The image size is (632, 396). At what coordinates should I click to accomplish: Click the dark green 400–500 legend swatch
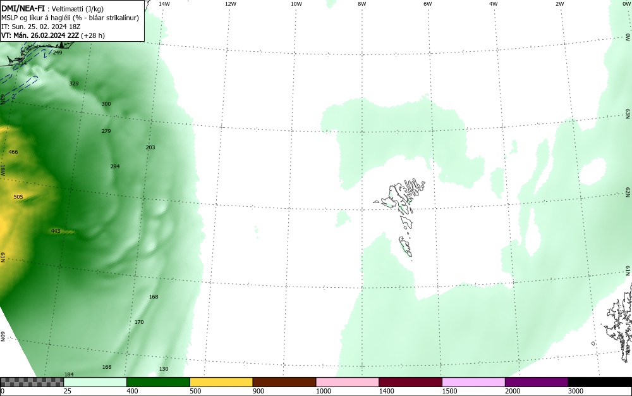click(158, 382)
